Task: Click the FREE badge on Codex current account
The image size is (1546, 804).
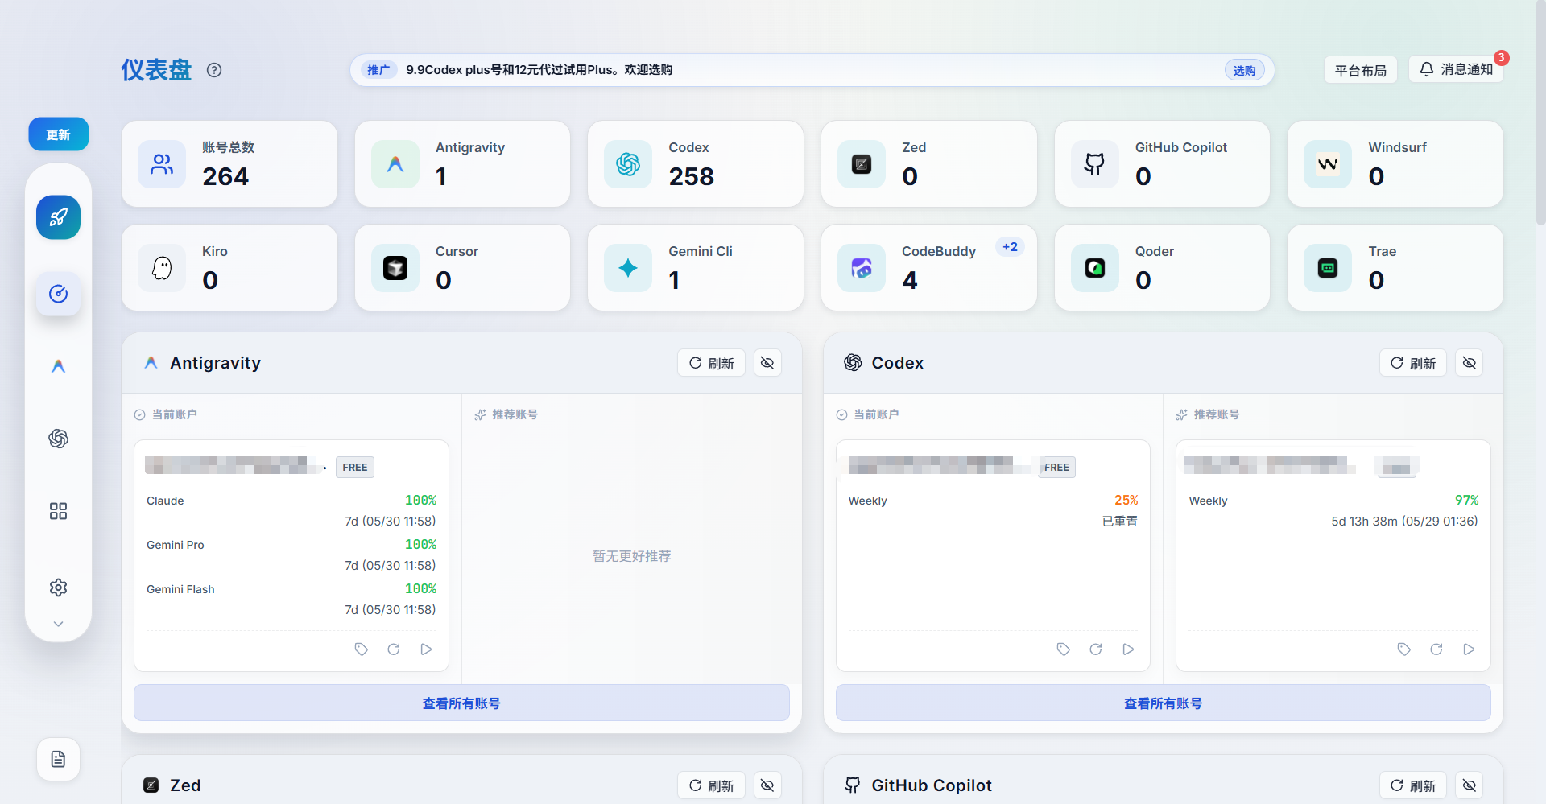Action: tap(1056, 468)
